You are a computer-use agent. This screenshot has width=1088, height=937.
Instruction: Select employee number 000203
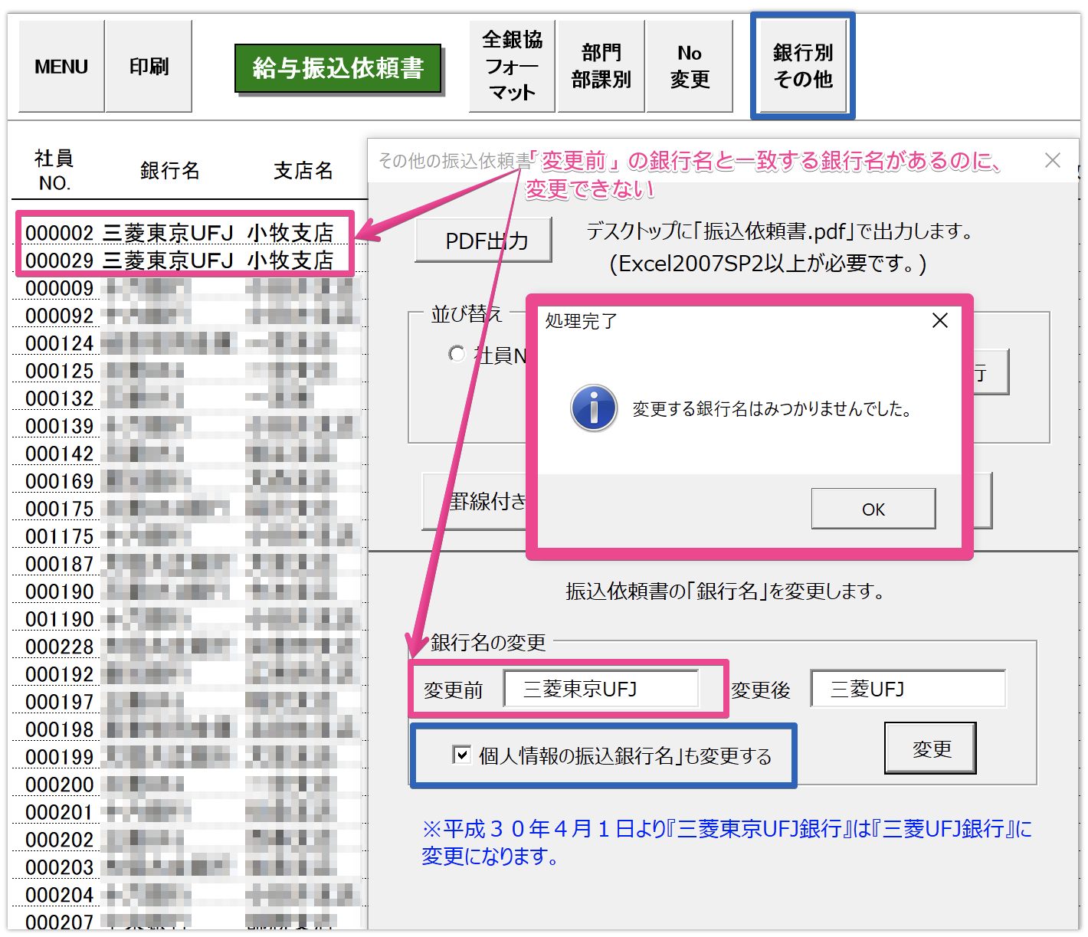[x=60, y=867]
